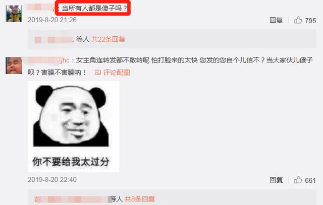323x205 pixels.
Task: Click 回复 on the 22:40 comment
Action: point(276,180)
